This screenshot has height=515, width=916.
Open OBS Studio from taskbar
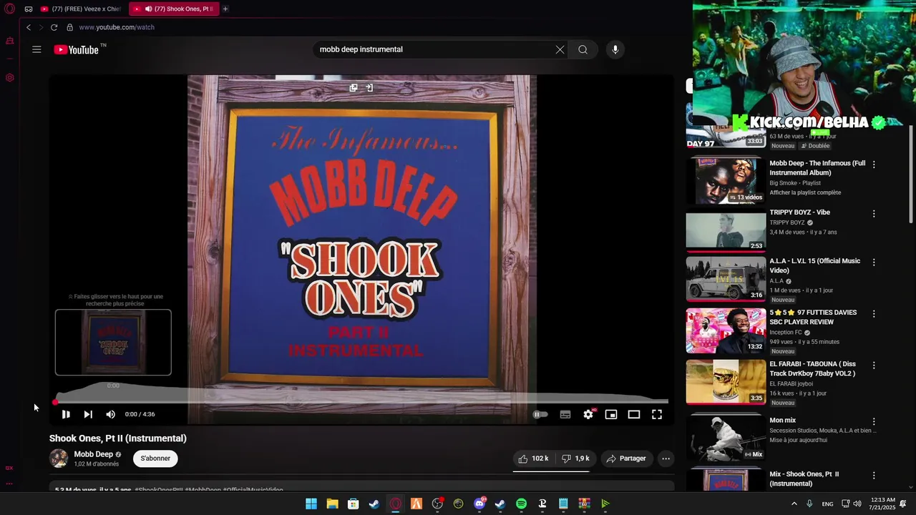point(437,504)
